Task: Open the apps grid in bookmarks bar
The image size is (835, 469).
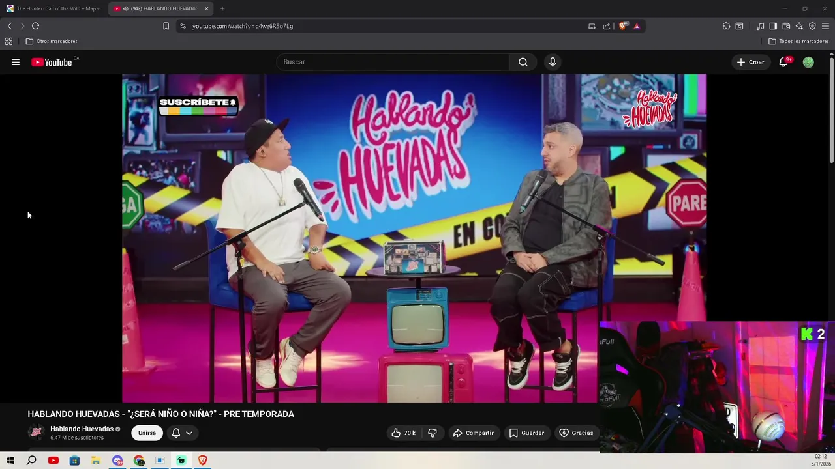Action: 8,41
